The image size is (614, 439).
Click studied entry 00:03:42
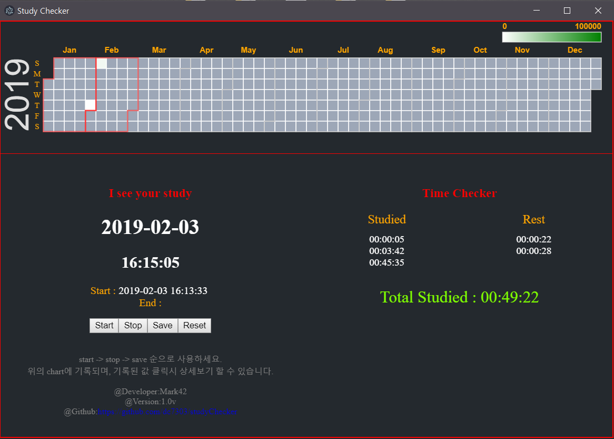click(387, 251)
